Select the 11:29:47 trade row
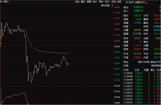161x105 pixels. (142, 73)
